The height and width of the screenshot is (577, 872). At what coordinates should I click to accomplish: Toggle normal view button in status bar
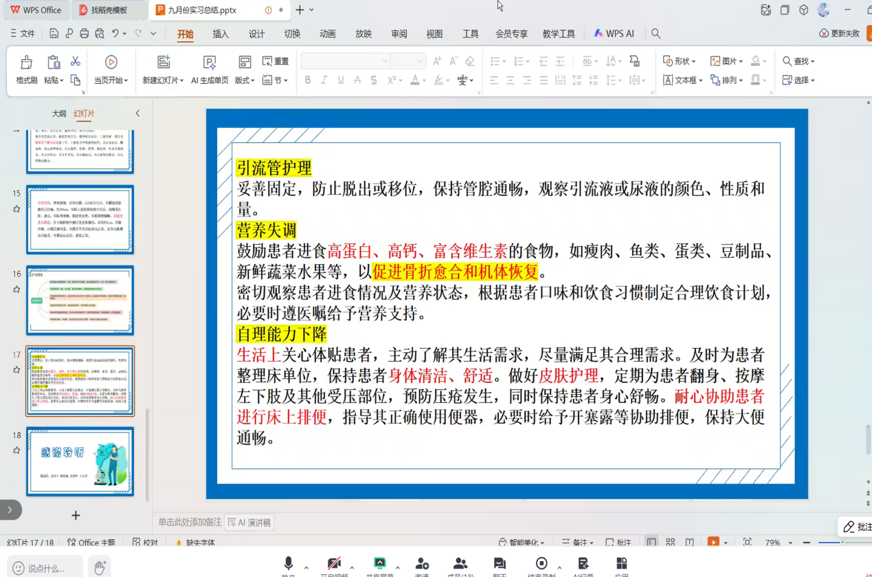click(x=651, y=543)
